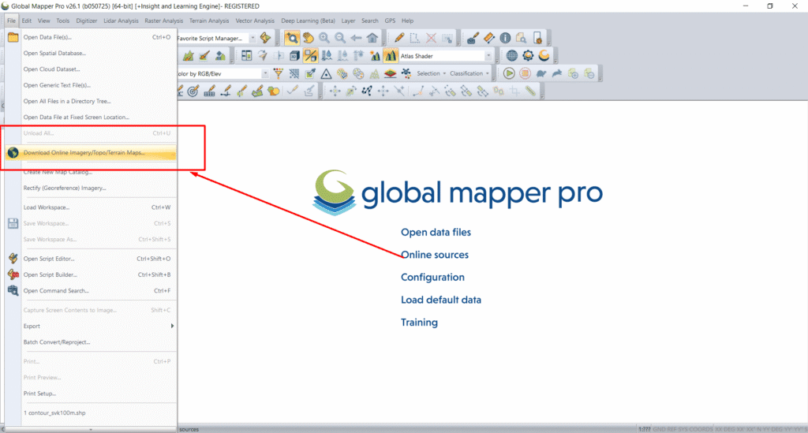
Task: Click the target bullseye digitizer icon
Action: [193, 91]
